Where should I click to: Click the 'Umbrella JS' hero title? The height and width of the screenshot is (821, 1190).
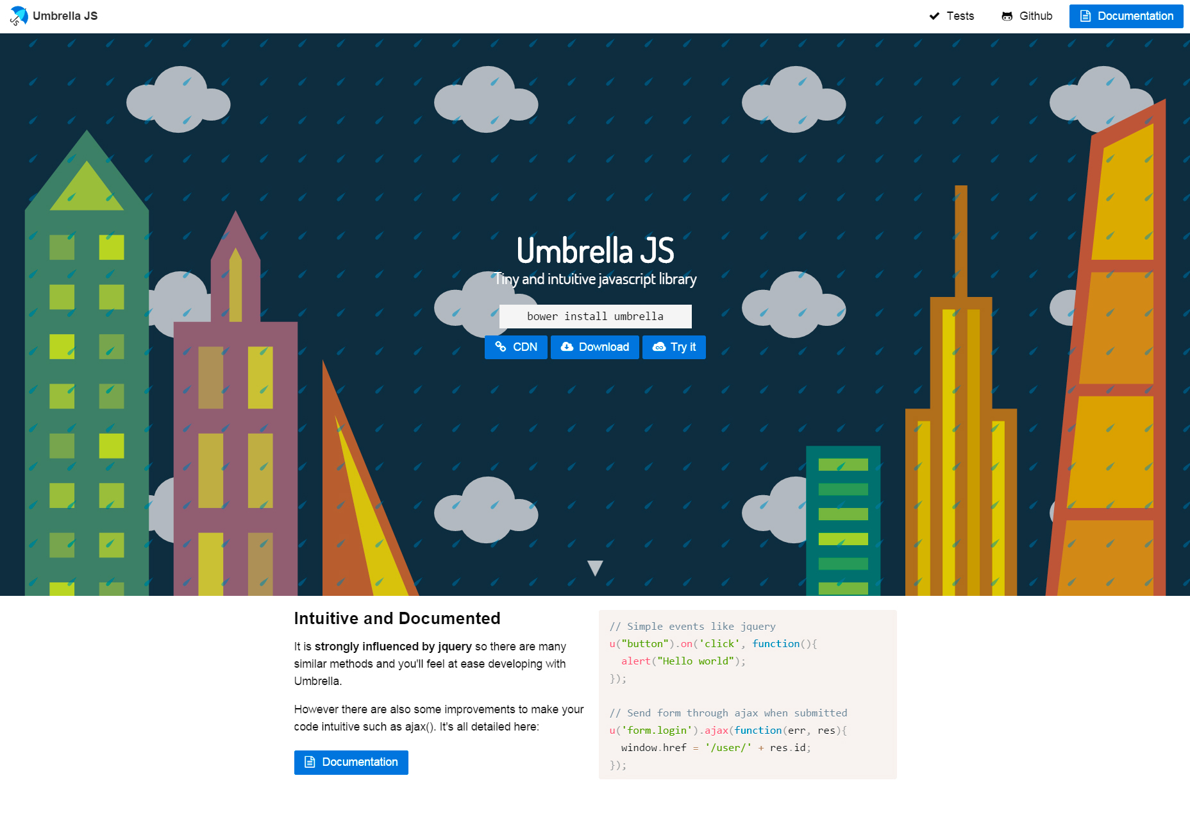(595, 250)
